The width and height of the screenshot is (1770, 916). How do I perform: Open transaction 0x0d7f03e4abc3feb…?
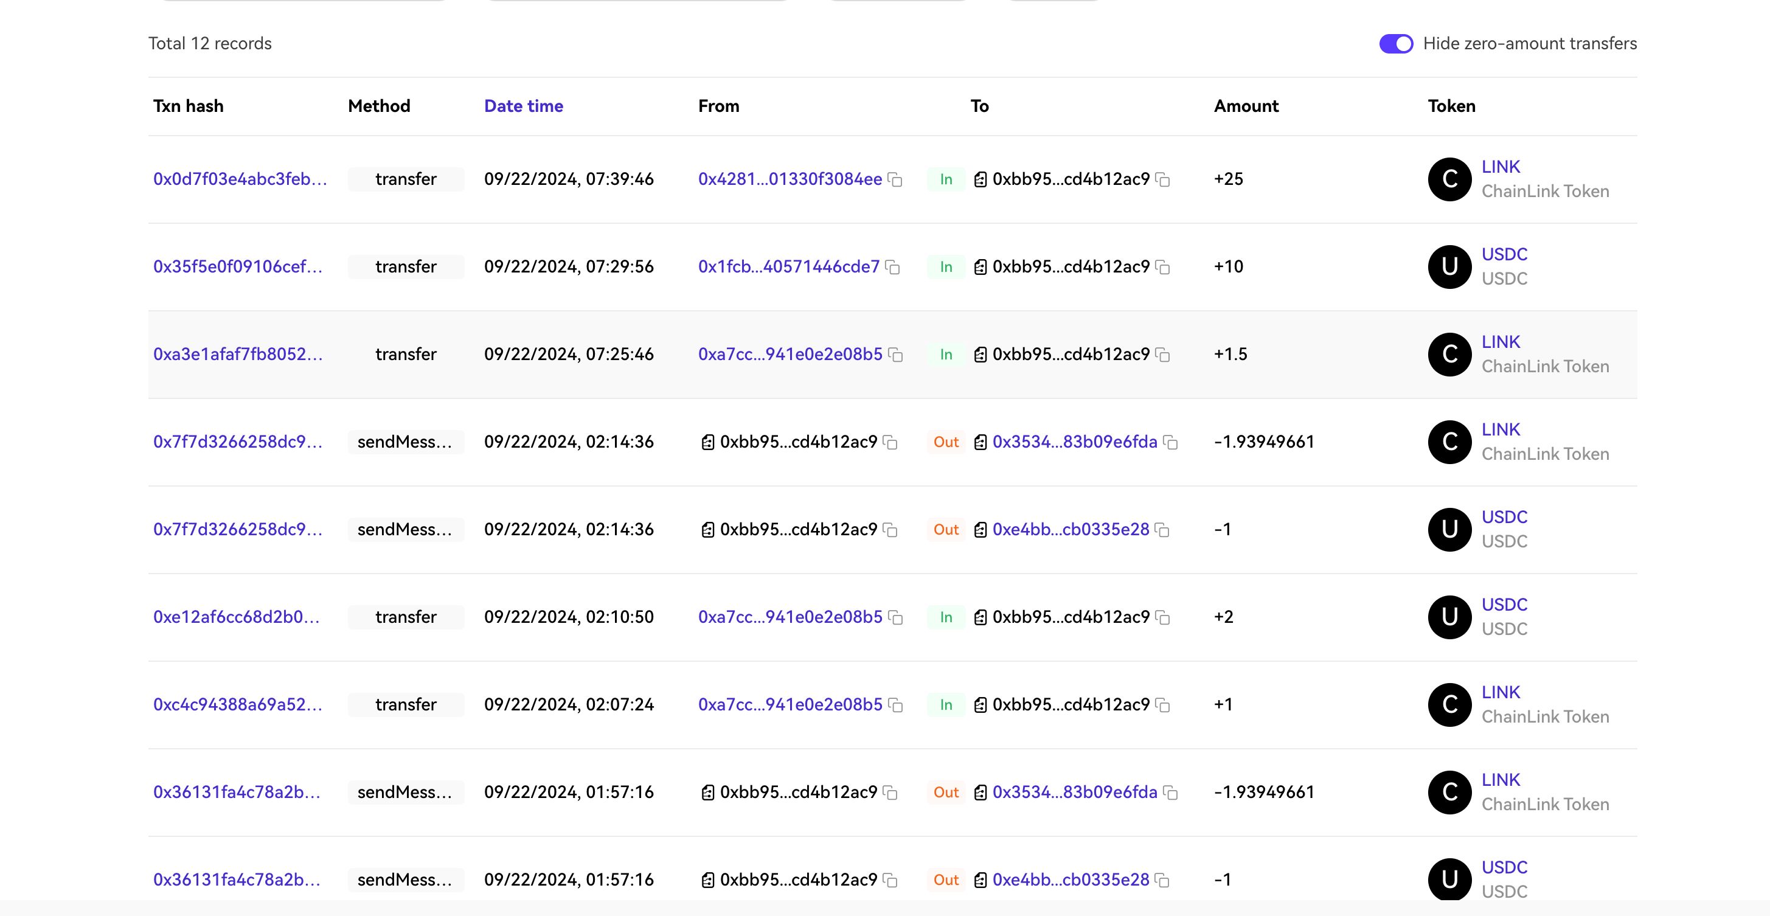[x=240, y=179]
